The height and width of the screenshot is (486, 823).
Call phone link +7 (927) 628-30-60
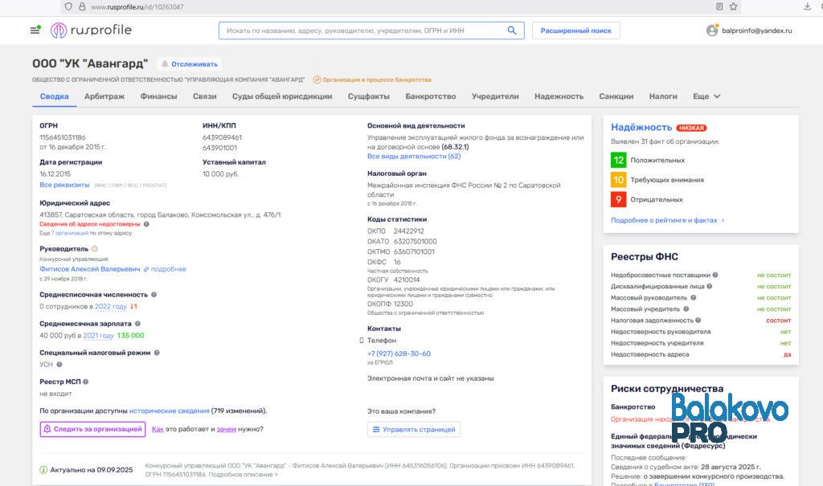tap(399, 353)
